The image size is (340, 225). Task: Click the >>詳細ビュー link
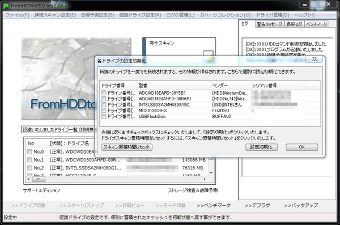click(130, 205)
